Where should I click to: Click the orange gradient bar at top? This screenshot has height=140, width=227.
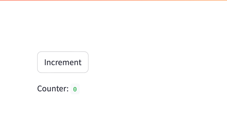pyautogui.click(x=114, y=0)
